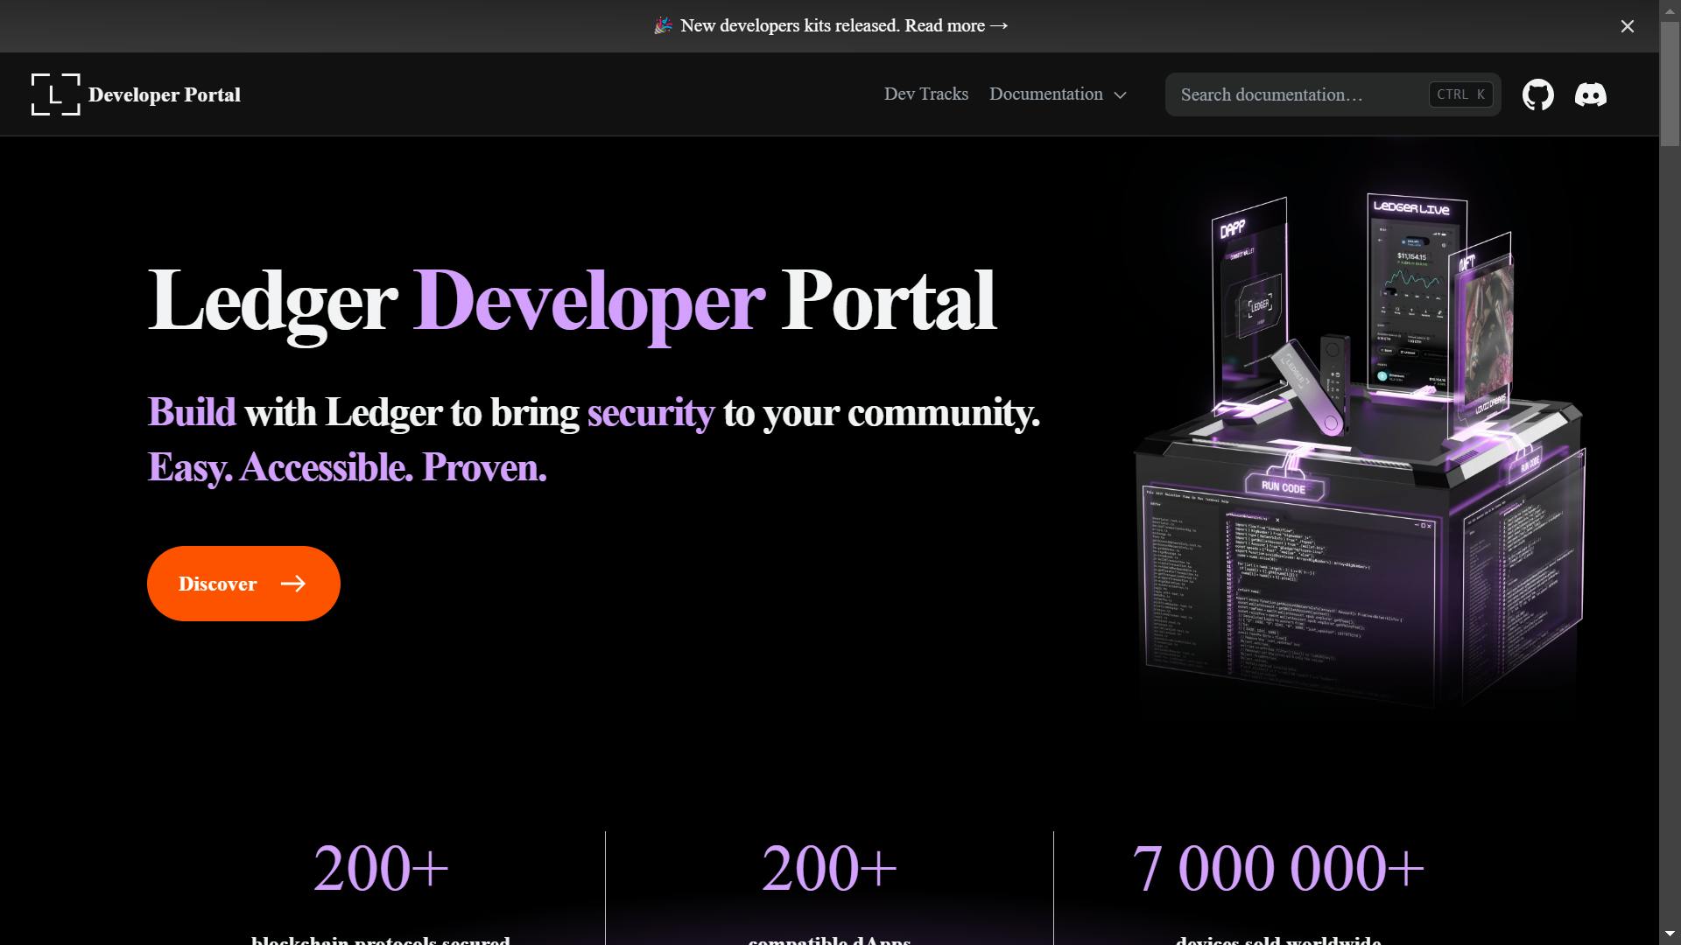Click the 'Ledger Developer Portal' heading

point(572,301)
